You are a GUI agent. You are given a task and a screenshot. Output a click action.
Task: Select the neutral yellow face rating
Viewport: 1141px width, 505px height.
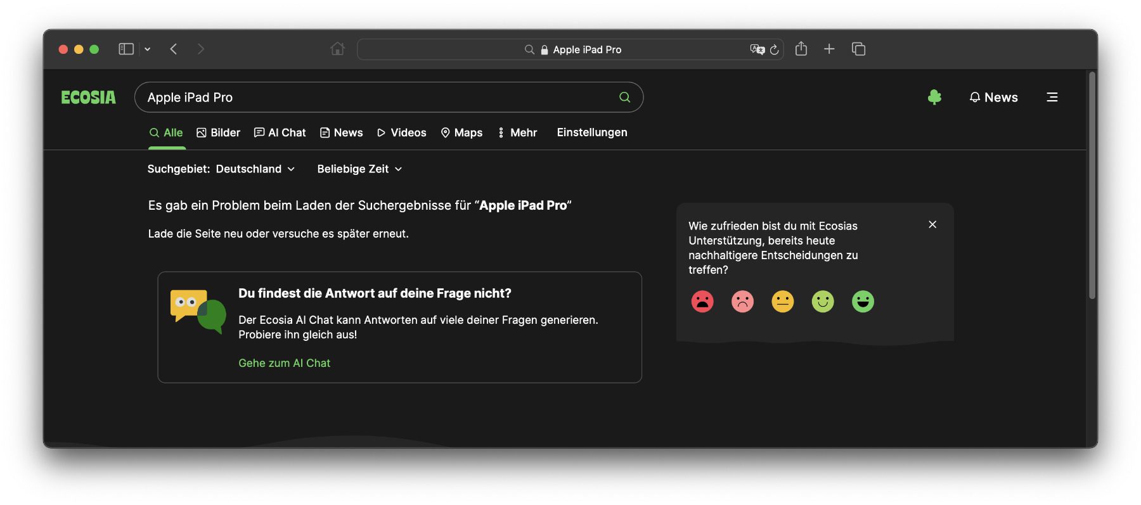tap(782, 302)
